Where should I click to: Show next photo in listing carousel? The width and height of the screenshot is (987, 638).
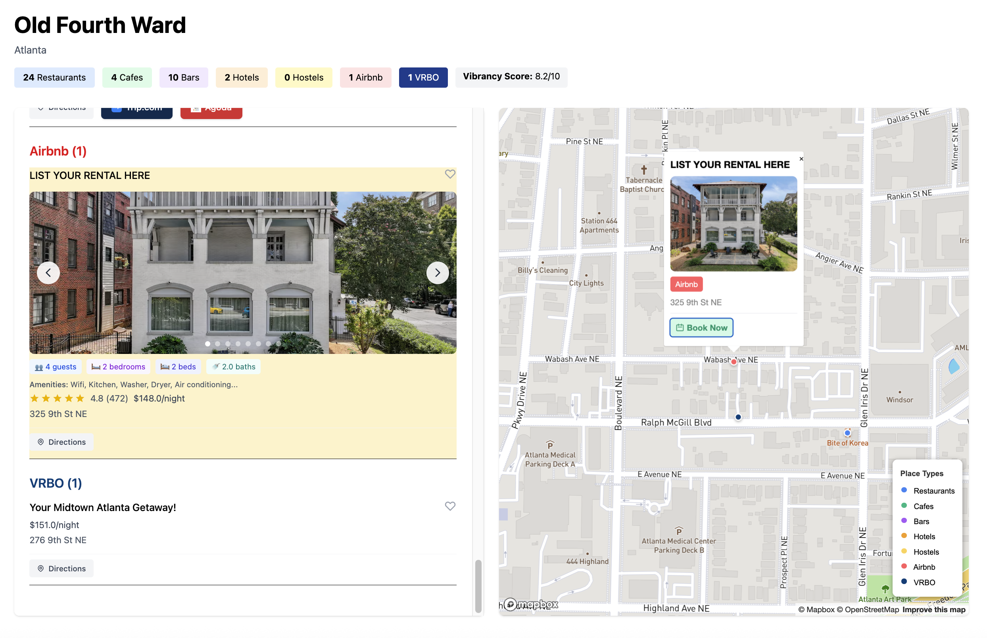coord(438,273)
